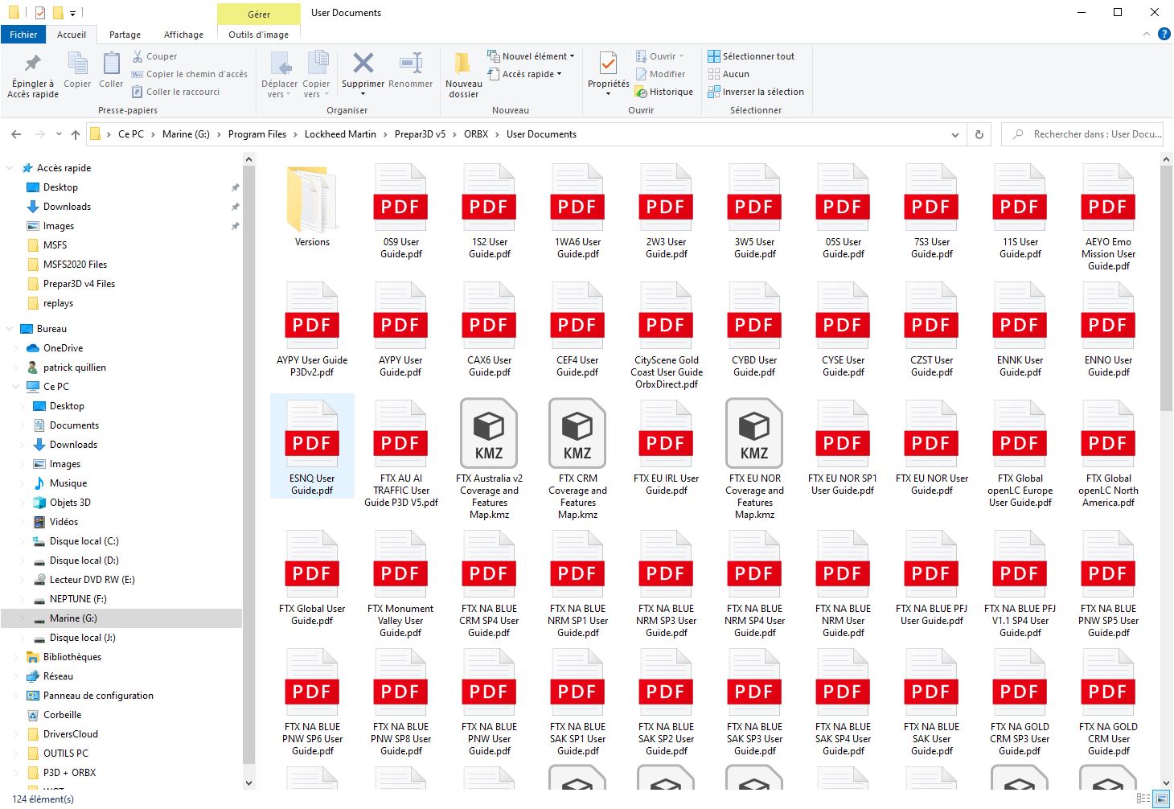Screen dimensions: 1174x809
Task: Click the Gérer contextual tab
Action: 259,14
